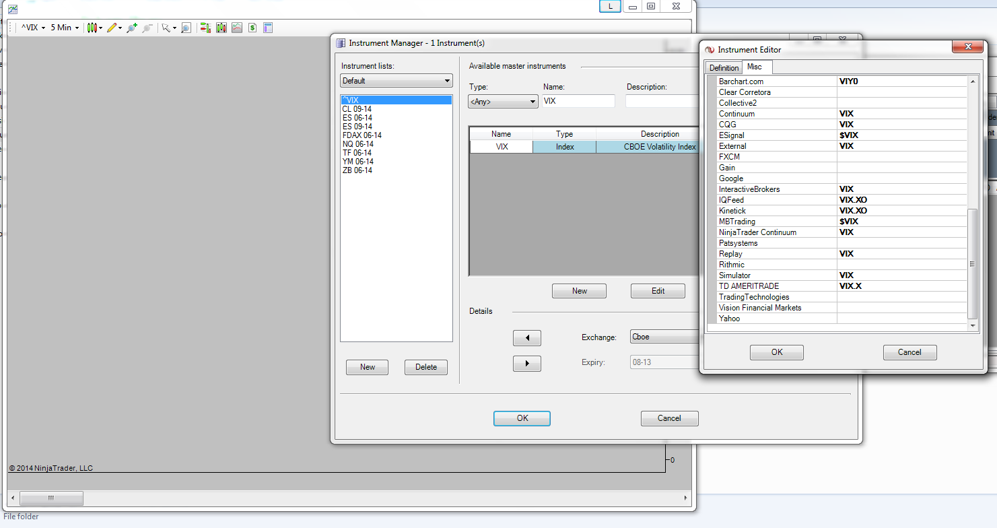This screenshot has height=528, width=997.
Task: Click the Name column header
Action: (x=501, y=134)
